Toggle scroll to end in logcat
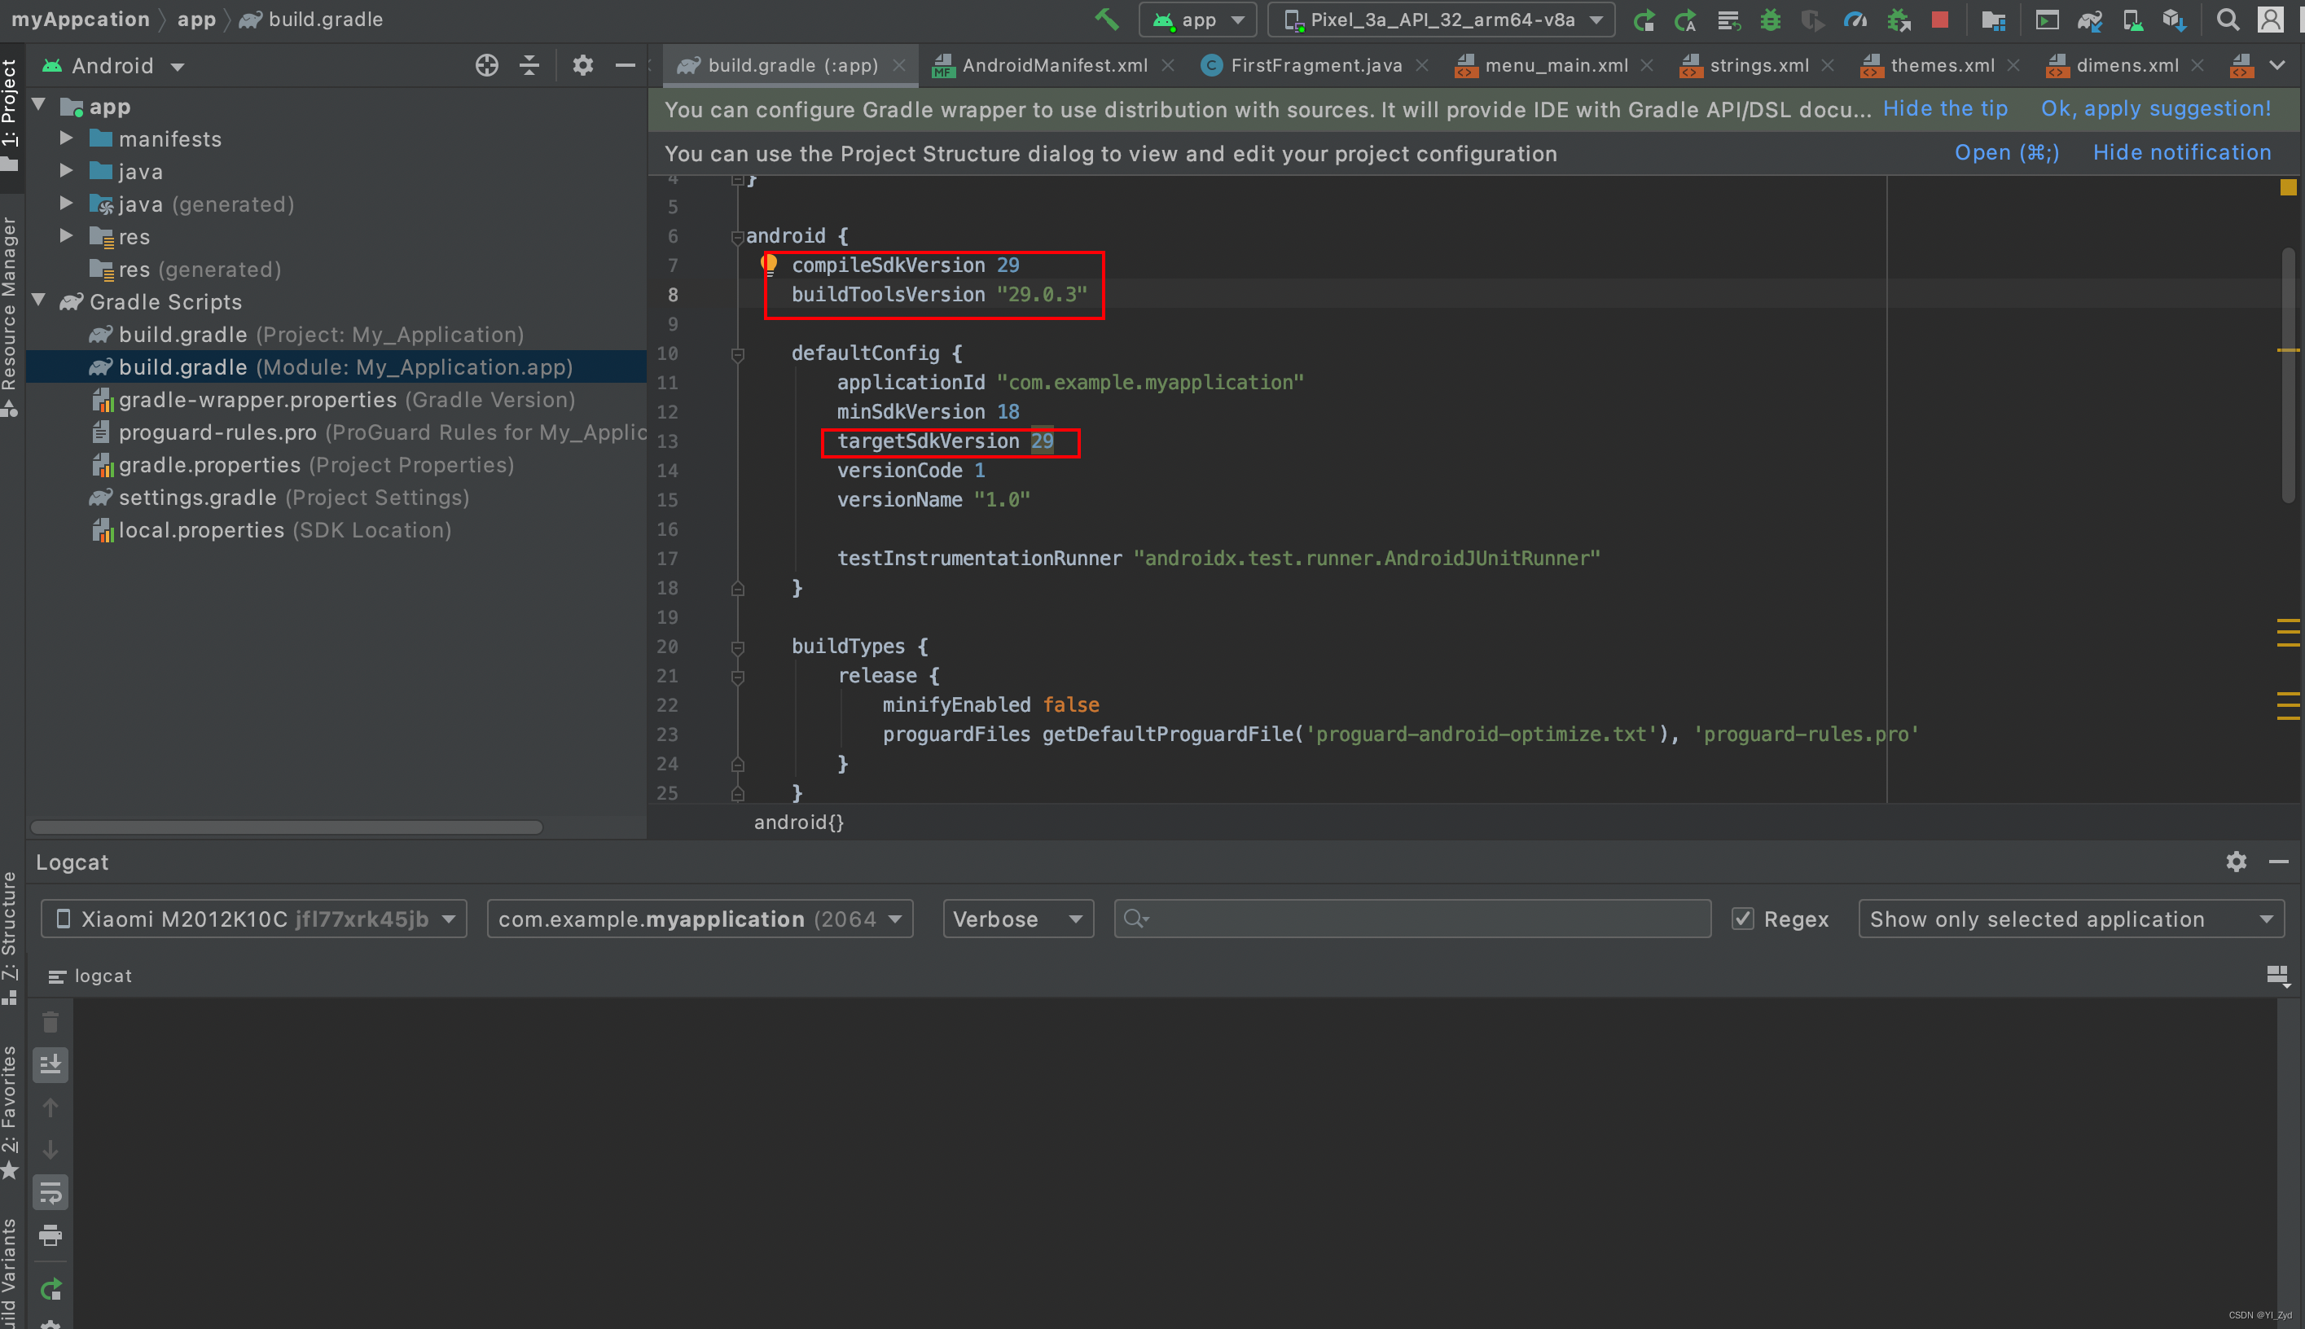The image size is (2305, 1329). click(x=50, y=1064)
